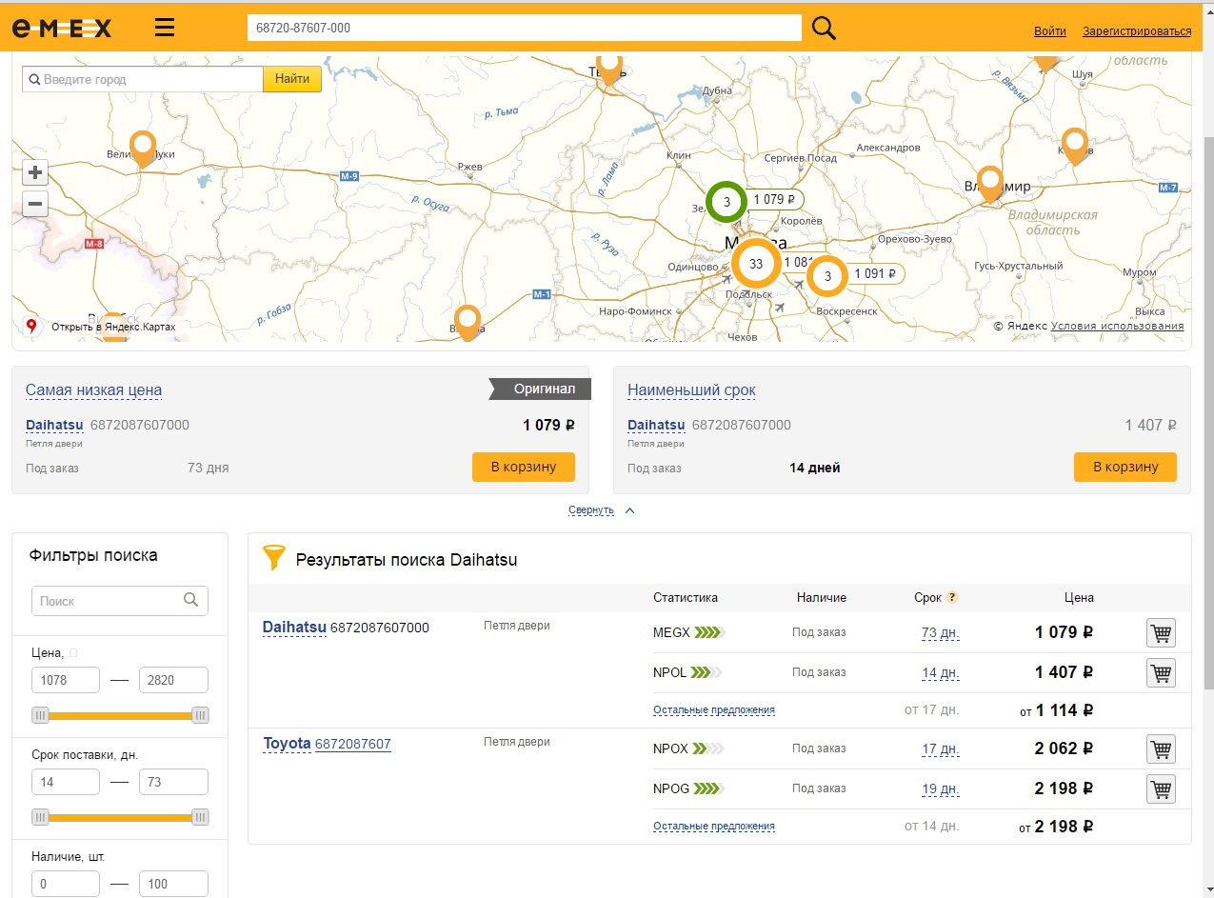The height and width of the screenshot is (898, 1214).
Task: Click maximum price field 2820
Action: point(173,680)
